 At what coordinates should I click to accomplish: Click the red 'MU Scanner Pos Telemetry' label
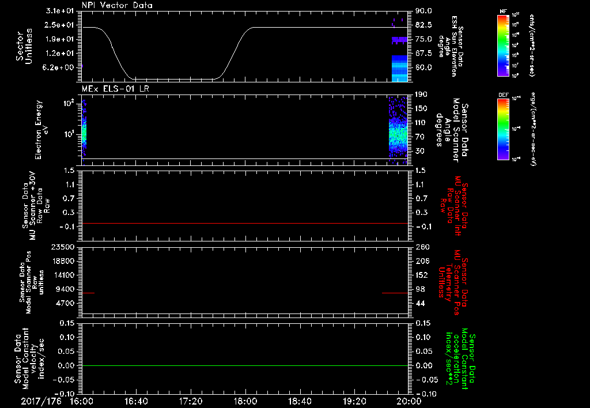coord(453,282)
